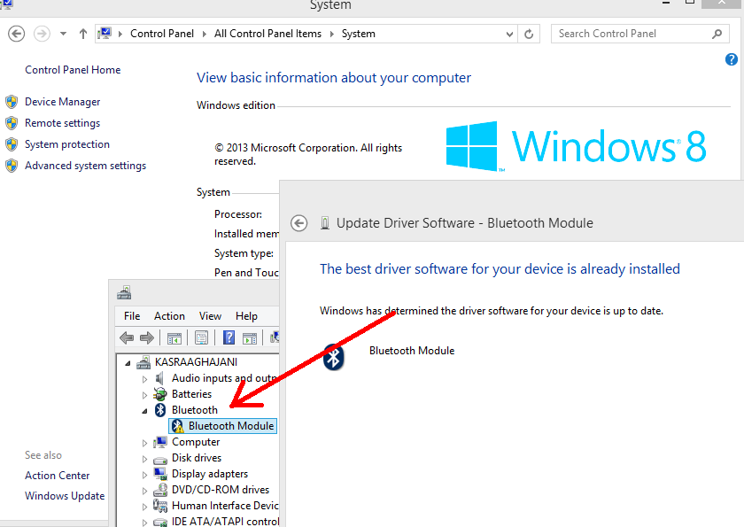This screenshot has height=527, width=744.
Task: Select Disk drives in the device tree
Action: pyautogui.click(x=197, y=458)
